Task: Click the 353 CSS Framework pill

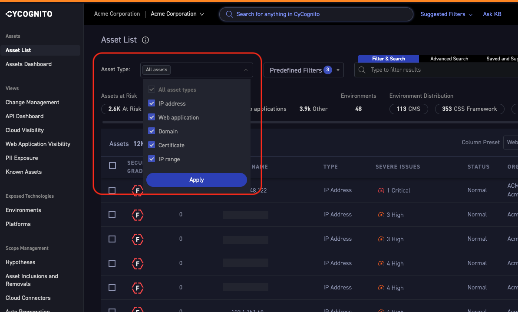Action: 470,109
